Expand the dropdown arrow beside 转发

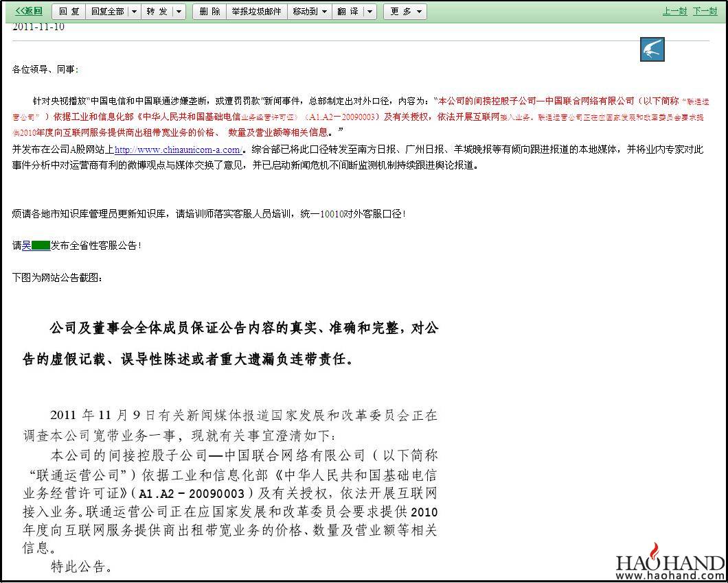pyautogui.click(x=179, y=12)
